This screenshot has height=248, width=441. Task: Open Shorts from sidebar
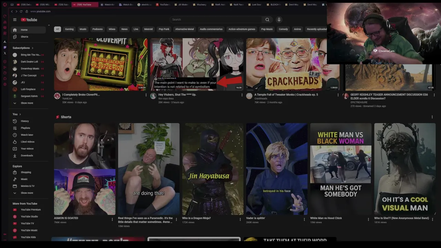28,37
